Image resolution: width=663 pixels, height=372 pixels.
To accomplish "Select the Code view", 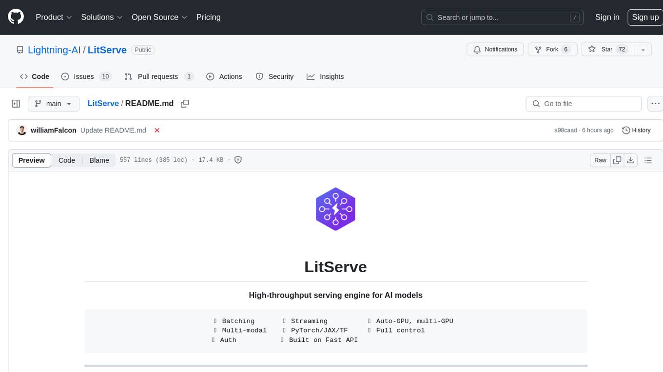I will [x=67, y=160].
